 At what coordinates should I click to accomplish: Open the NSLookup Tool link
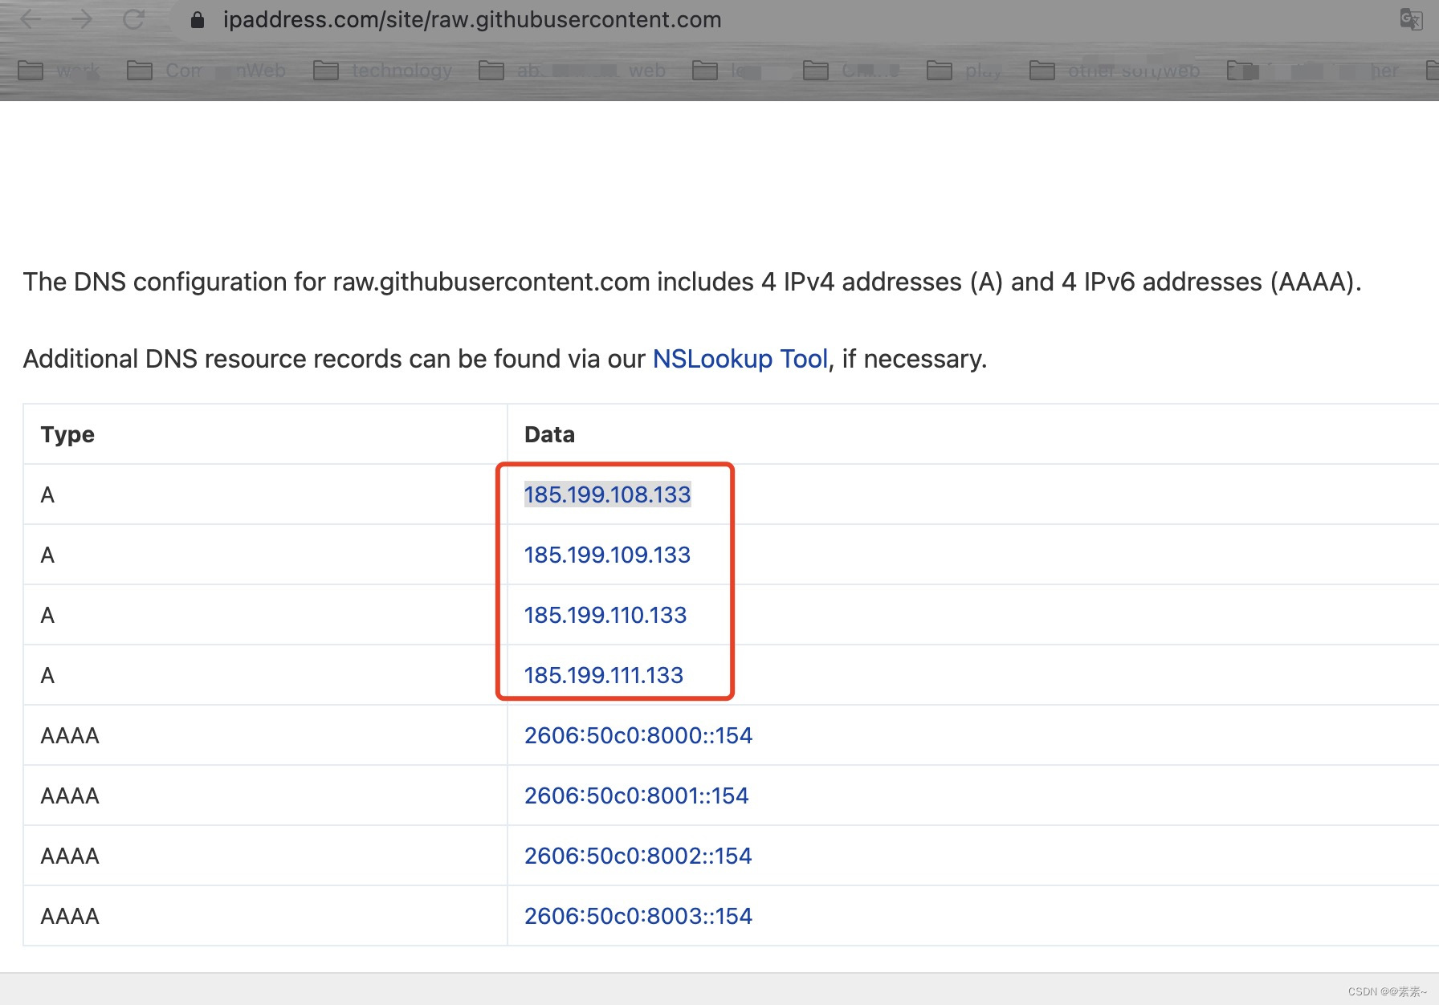[740, 359]
